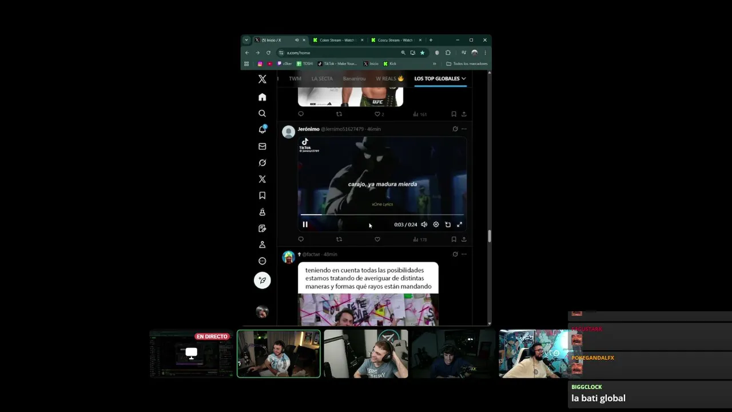The image size is (732, 412).
Task: Repost the UFC image post
Action: coord(339,114)
